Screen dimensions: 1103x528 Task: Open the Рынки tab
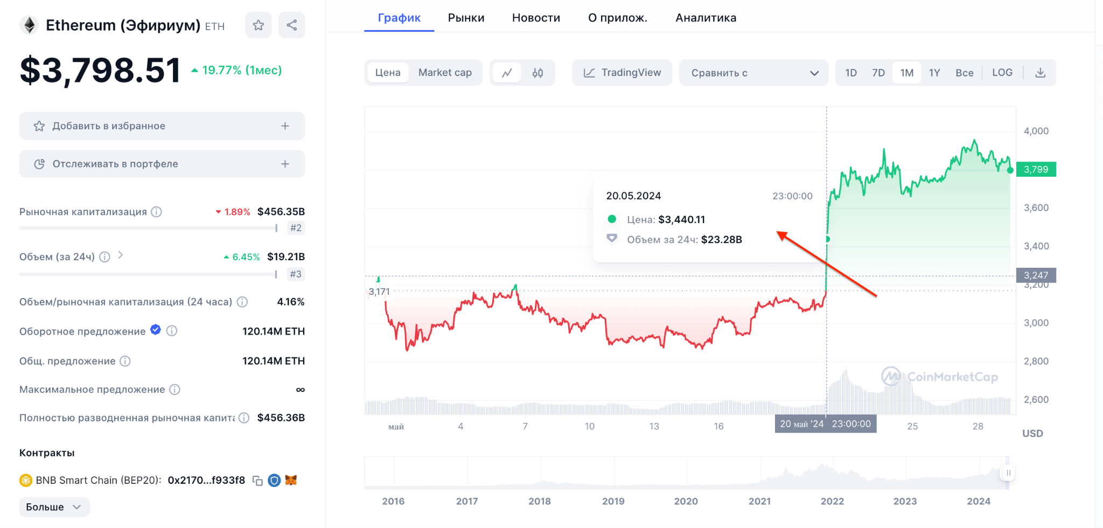pyautogui.click(x=466, y=18)
